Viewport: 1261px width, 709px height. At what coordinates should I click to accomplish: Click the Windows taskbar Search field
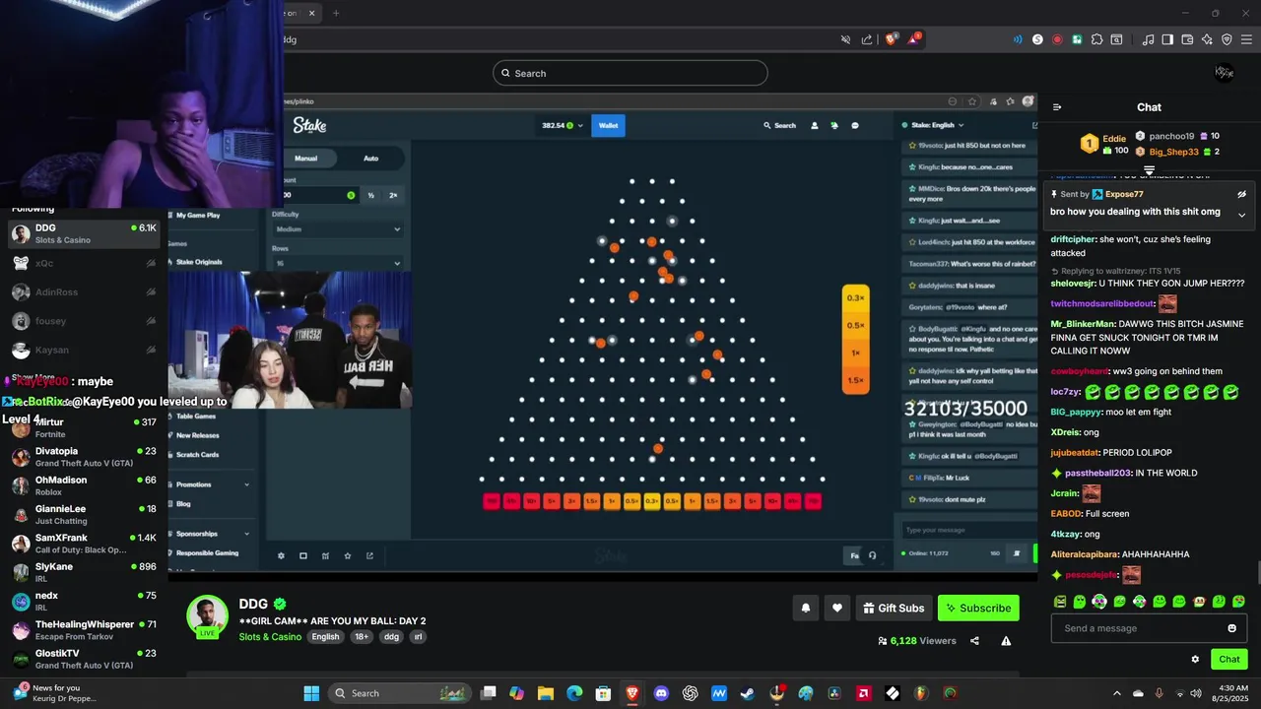click(400, 693)
